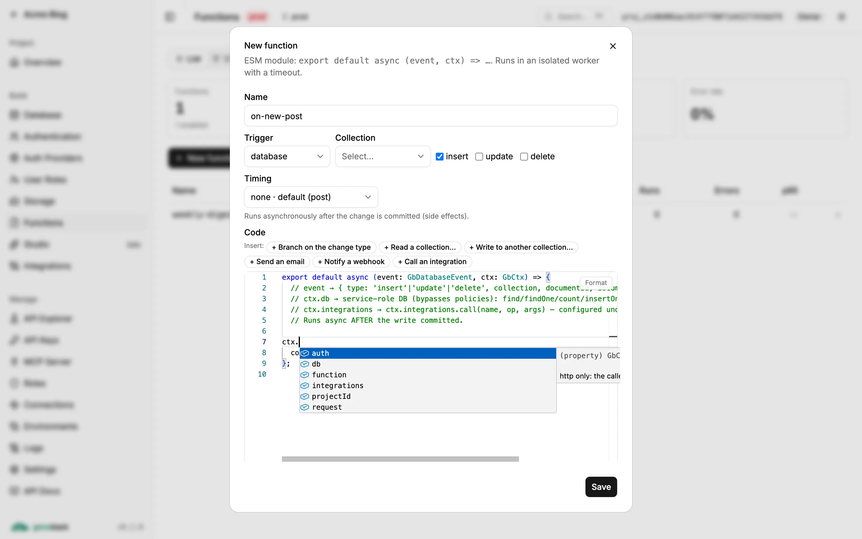Click the Format code button
The height and width of the screenshot is (539, 862).
(x=596, y=283)
